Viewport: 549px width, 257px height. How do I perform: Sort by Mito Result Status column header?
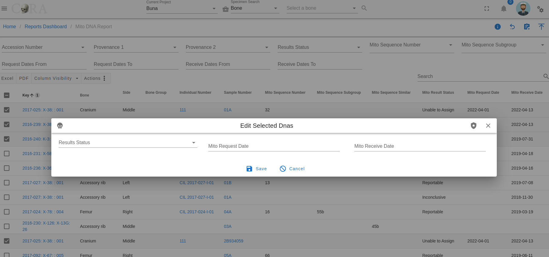[x=438, y=93]
